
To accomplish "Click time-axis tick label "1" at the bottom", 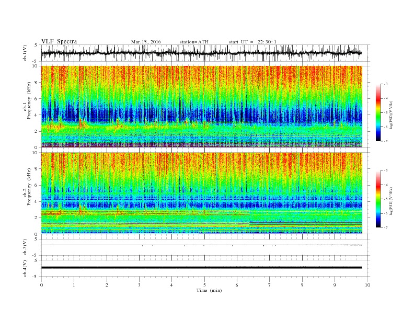I will click(x=74, y=285).
